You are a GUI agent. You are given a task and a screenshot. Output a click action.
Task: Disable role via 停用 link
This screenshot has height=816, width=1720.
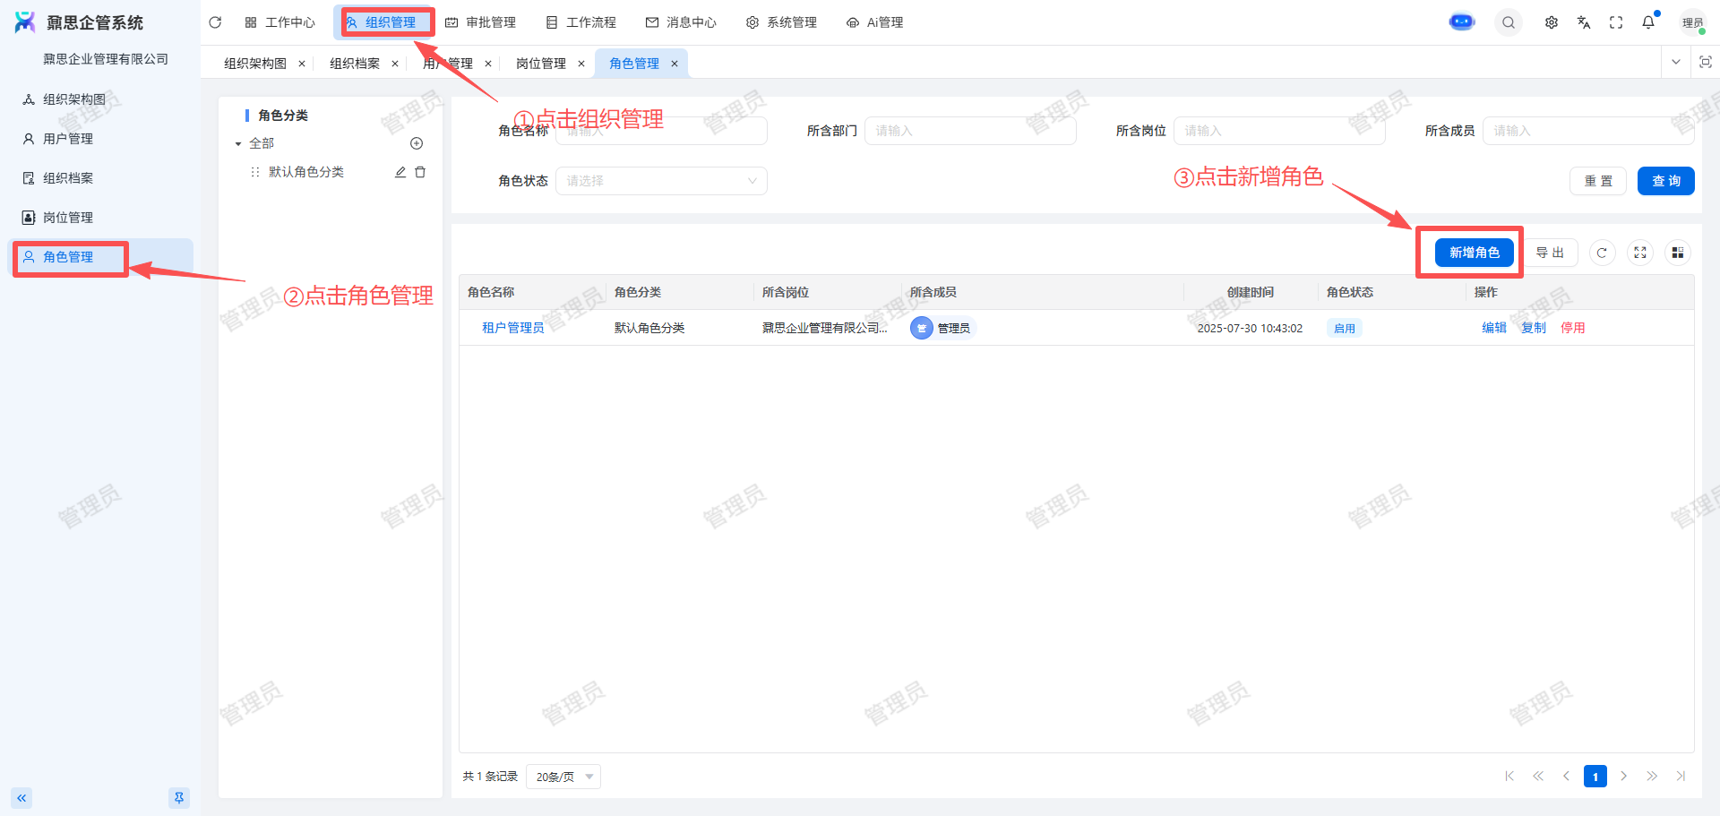1572,328
